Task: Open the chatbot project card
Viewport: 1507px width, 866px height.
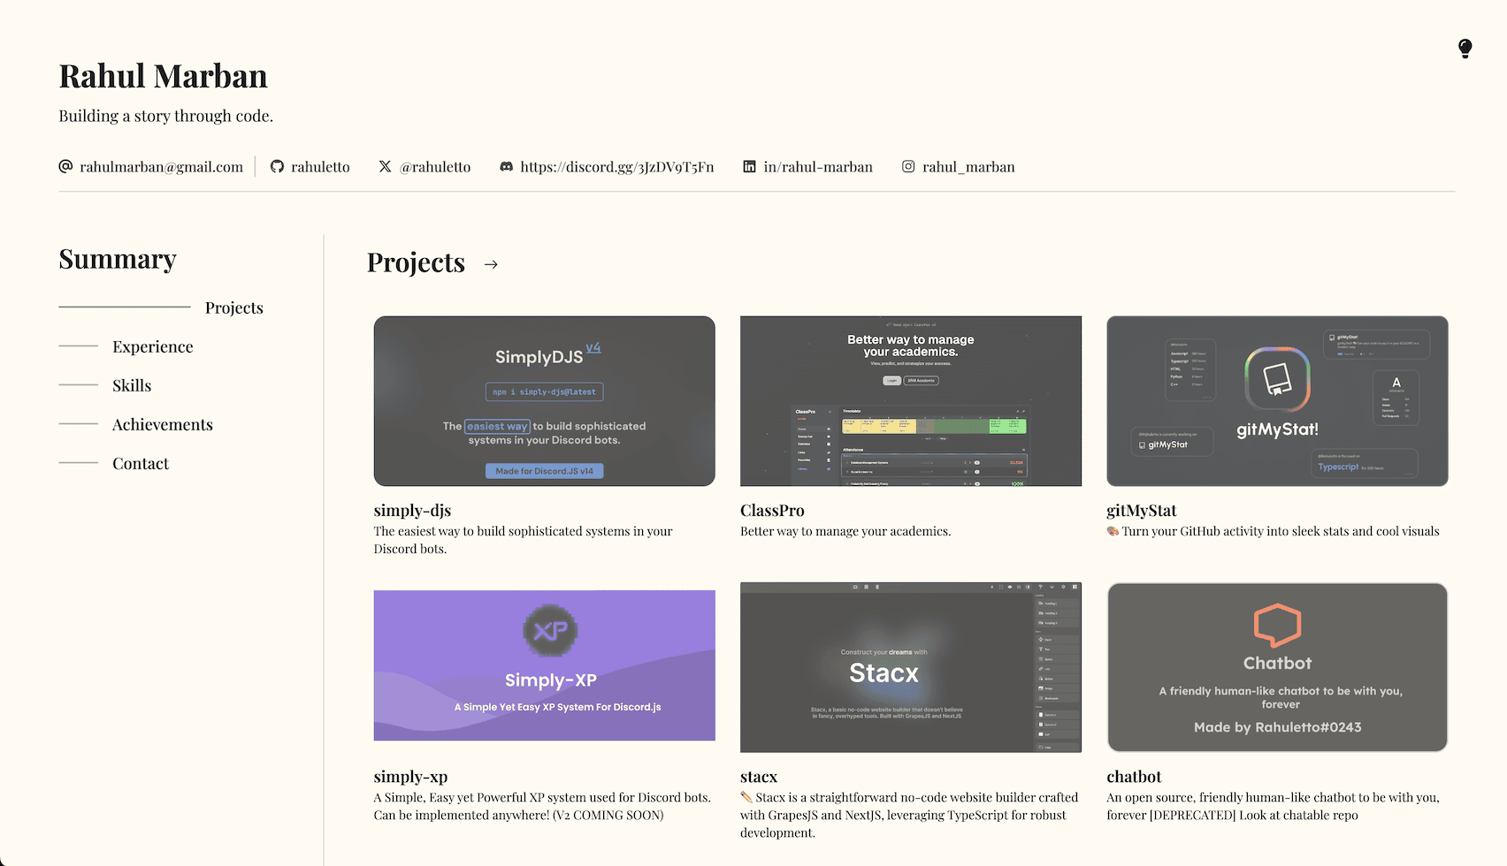Action: [1276, 667]
